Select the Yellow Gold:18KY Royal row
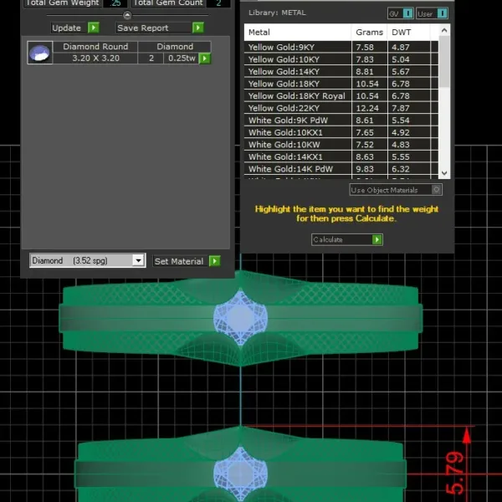Viewport: 502px width, 502px height. (x=341, y=95)
